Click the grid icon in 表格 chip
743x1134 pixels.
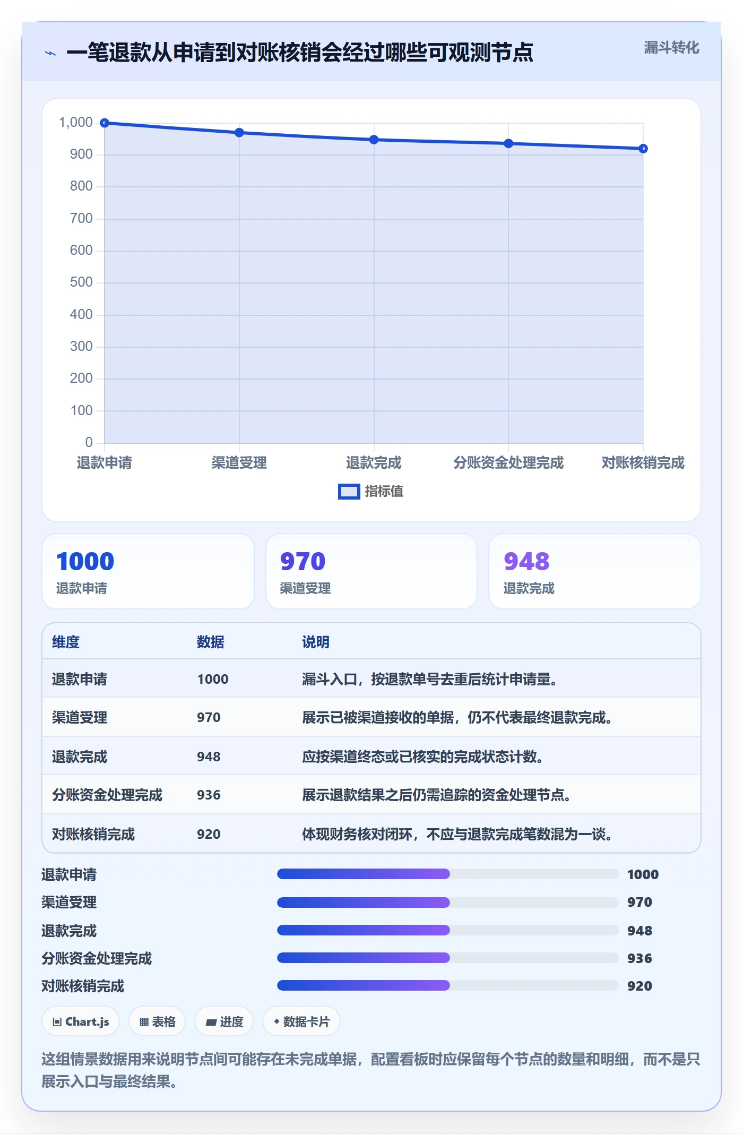click(144, 1022)
